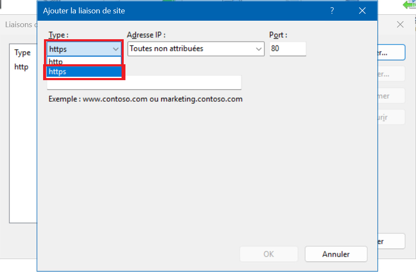416x272 pixels.
Task: Click the Ajouter button behind the dialog
Action: coord(391,53)
